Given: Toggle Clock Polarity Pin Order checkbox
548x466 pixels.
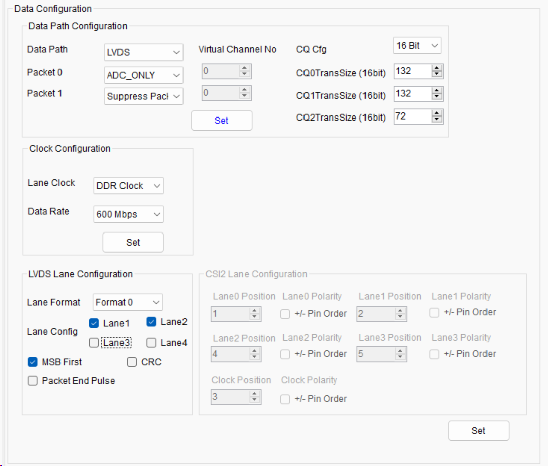Looking at the screenshot, I should (285, 399).
